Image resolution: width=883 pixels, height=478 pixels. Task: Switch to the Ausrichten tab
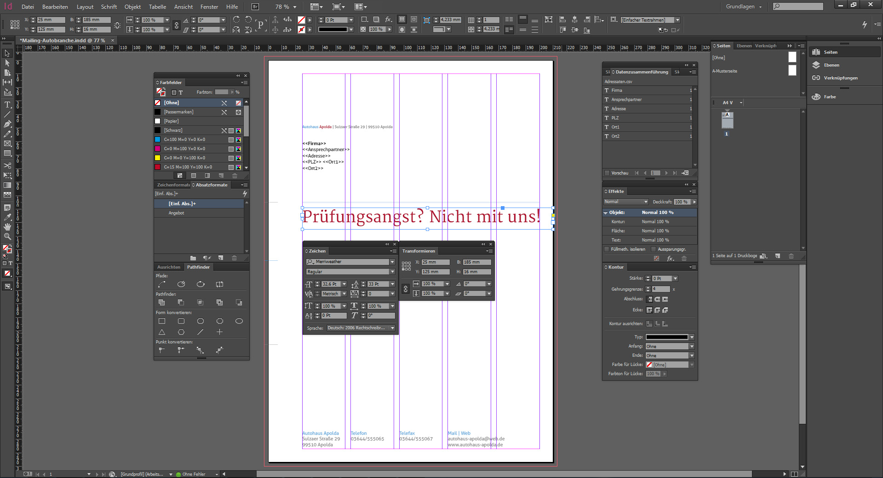tap(169, 267)
